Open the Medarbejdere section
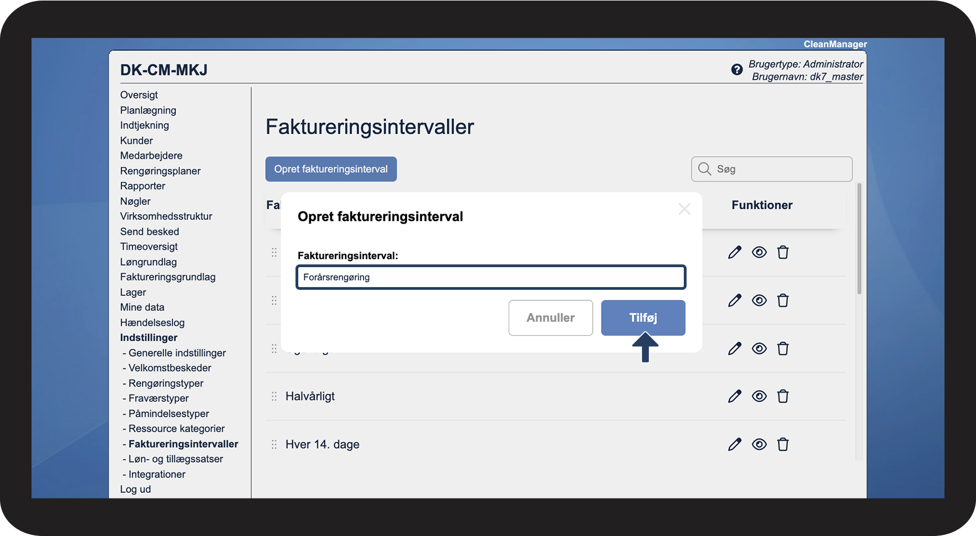The height and width of the screenshot is (536, 976). 151,156
